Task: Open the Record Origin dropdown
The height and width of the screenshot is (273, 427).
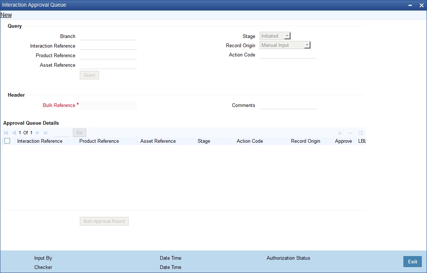Action: [x=285, y=45]
